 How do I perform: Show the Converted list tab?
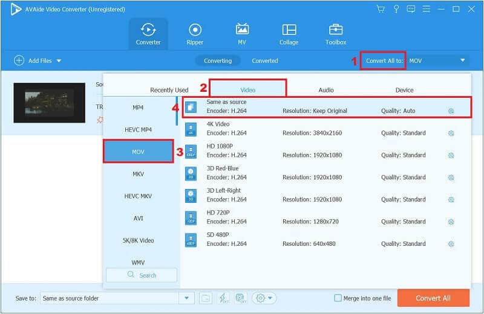[265, 61]
